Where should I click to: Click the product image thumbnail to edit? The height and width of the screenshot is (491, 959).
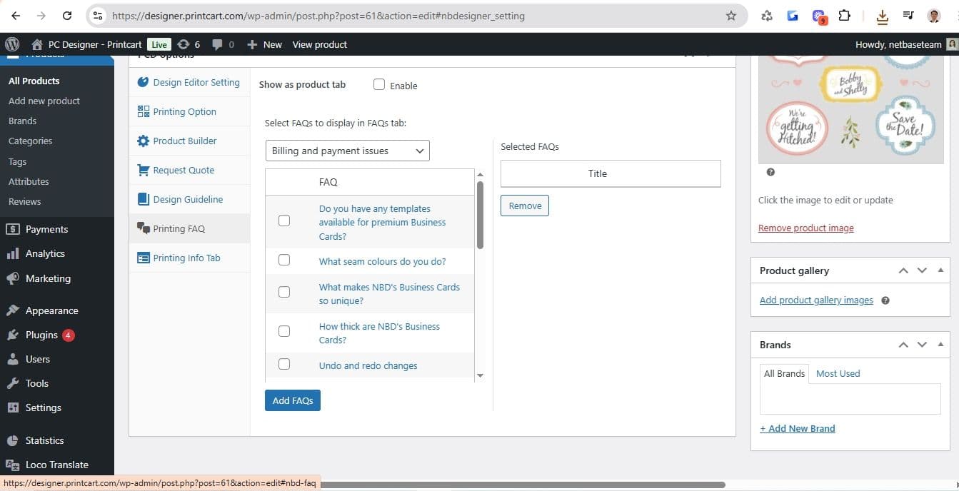tap(850, 109)
